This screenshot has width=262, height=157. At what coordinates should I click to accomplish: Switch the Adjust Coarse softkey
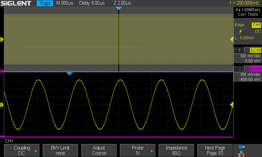99,150
